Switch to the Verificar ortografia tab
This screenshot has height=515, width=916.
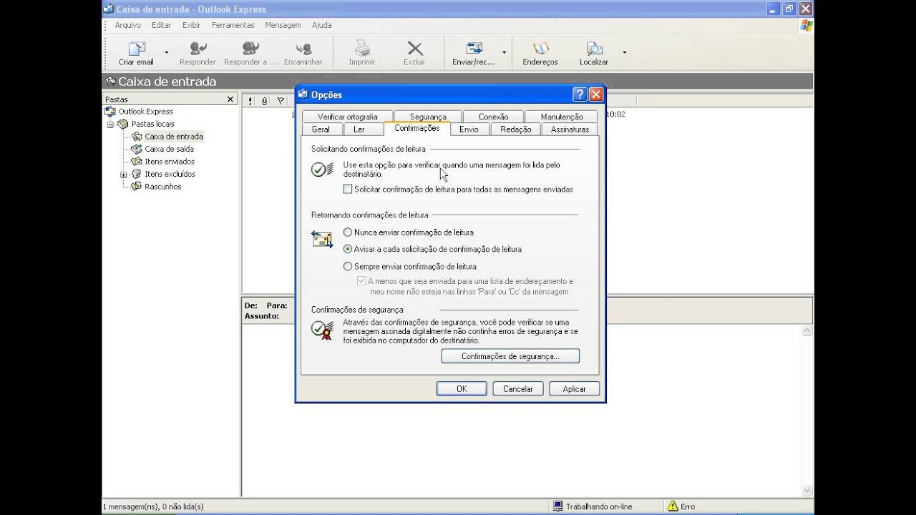tap(348, 117)
